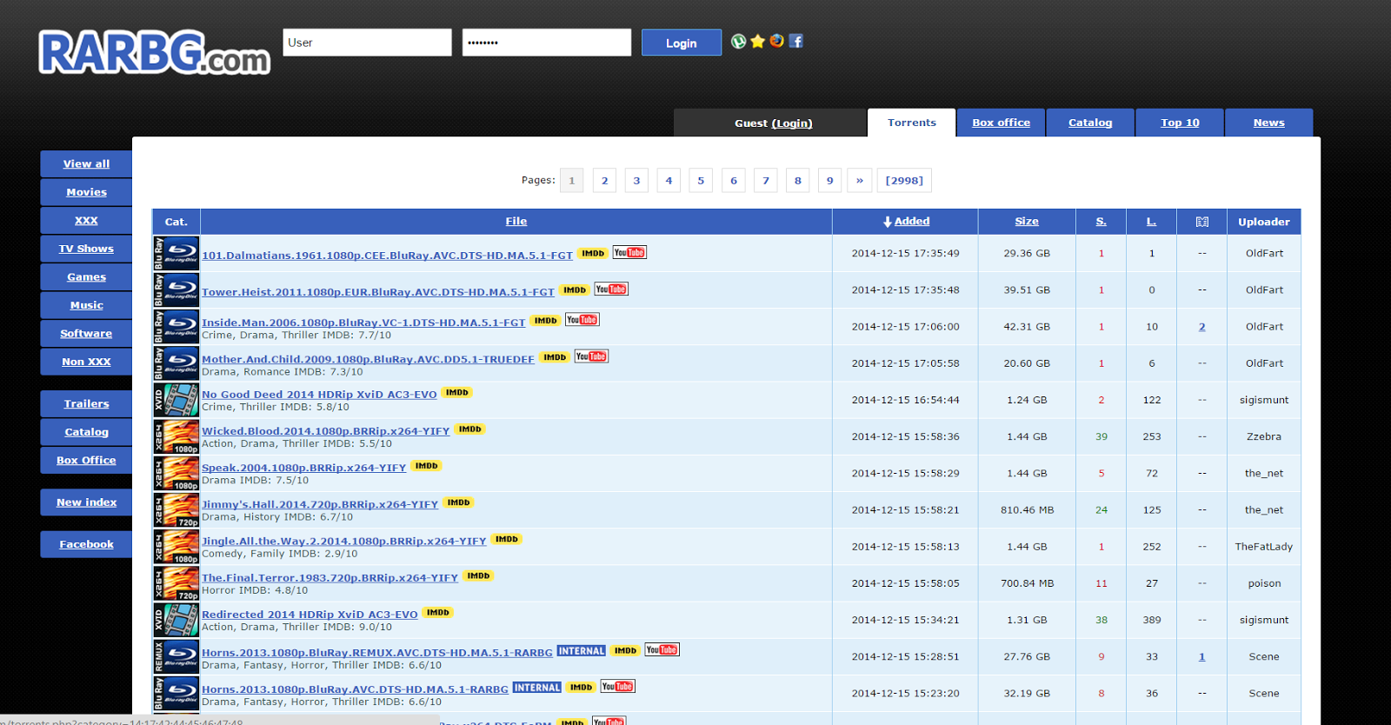The image size is (1391, 725).
Task: Select Games category in sidebar
Action: pyautogui.click(x=86, y=277)
